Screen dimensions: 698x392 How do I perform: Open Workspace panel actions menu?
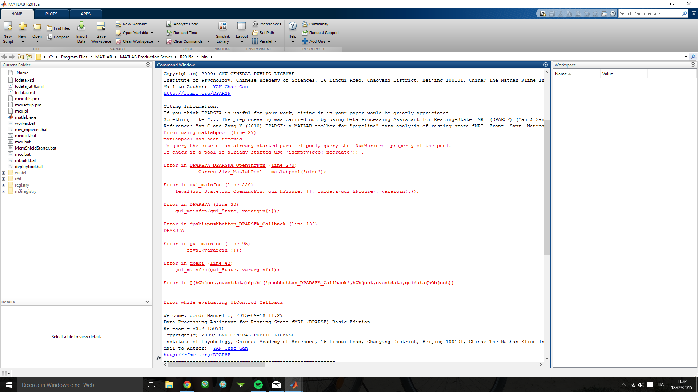tap(693, 65)
